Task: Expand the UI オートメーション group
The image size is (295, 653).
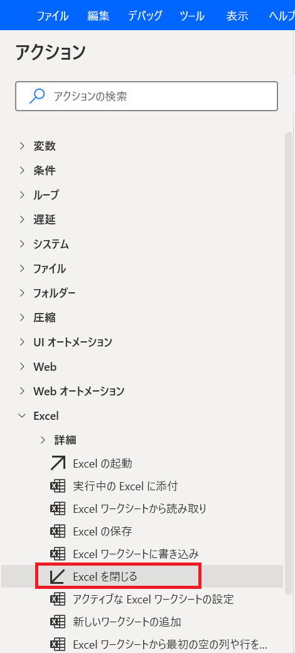Action: (x=22, y=343)
